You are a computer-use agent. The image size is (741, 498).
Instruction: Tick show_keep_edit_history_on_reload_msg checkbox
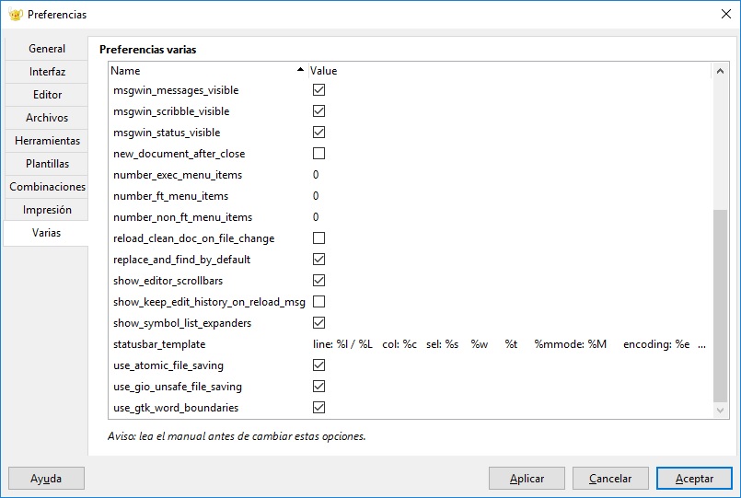click(319, 301)
